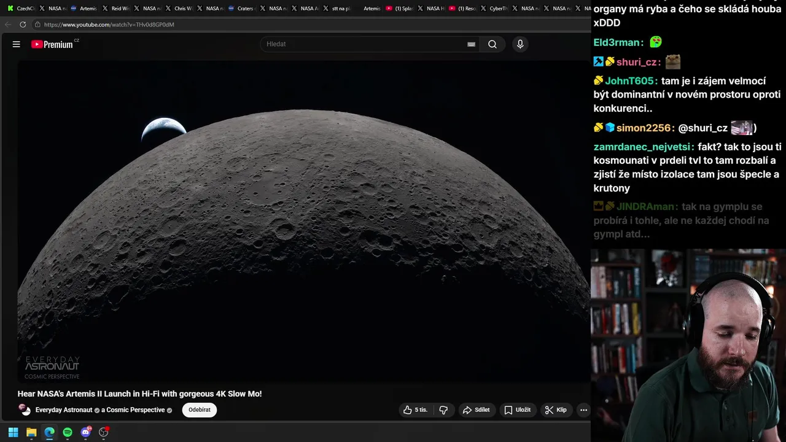Click the Everyday Astronaut channel avatar
This screenshot has width=786, height=442.
(x=25, y=409)
